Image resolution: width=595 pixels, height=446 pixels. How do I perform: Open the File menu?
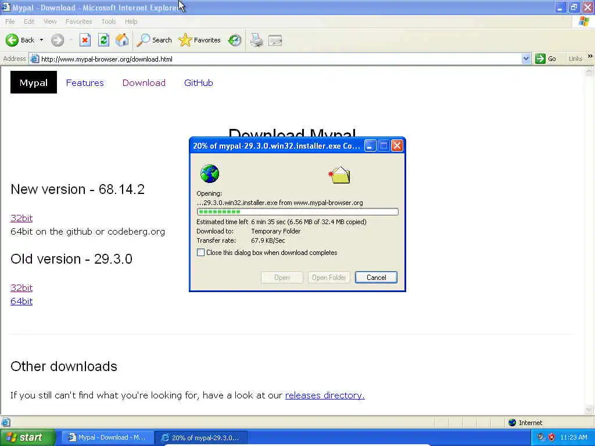pos(10,21)
